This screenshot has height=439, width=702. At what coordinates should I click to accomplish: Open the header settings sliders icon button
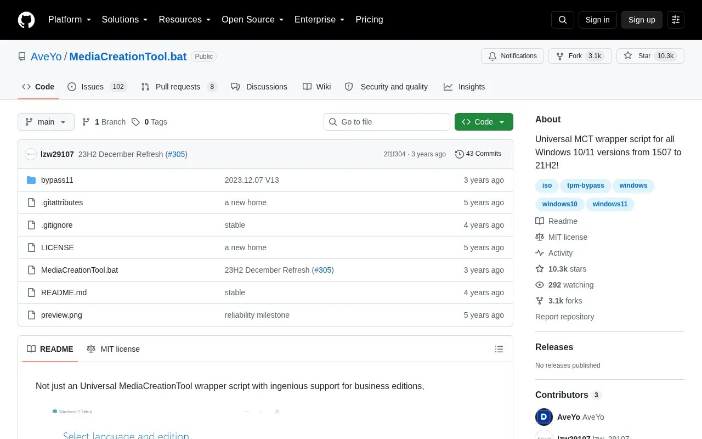(676, 20)
